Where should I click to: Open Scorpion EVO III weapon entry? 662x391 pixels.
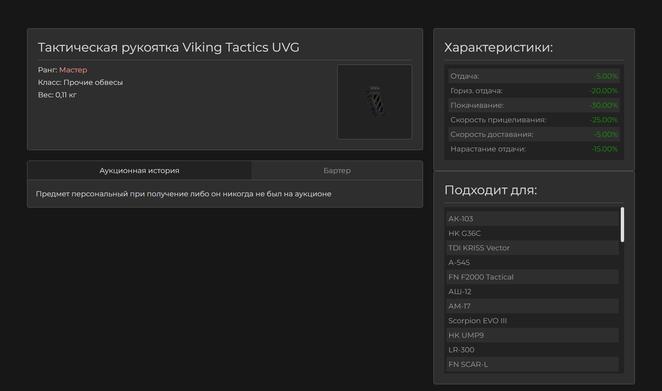[533, 321]
